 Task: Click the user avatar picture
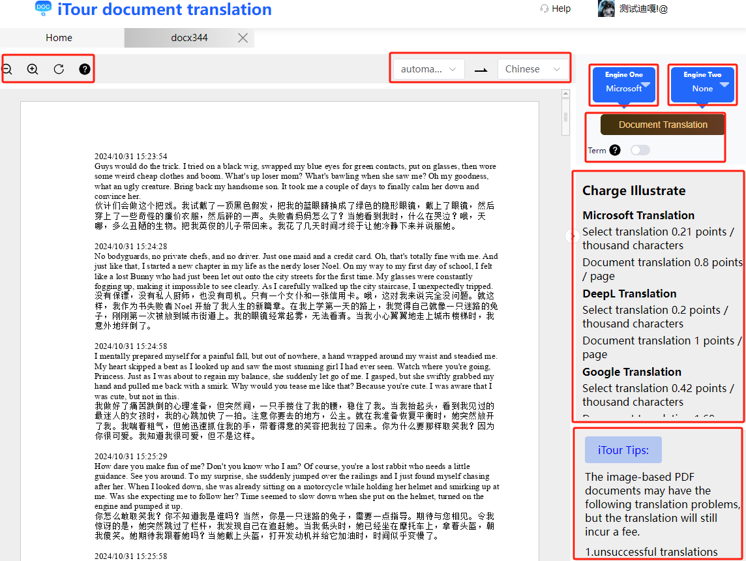click(606, 8)
